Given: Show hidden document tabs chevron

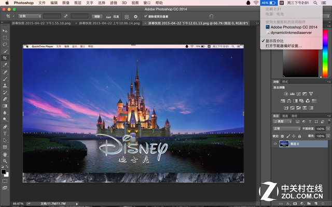Looking at the screenshot, I should point(257,23).
